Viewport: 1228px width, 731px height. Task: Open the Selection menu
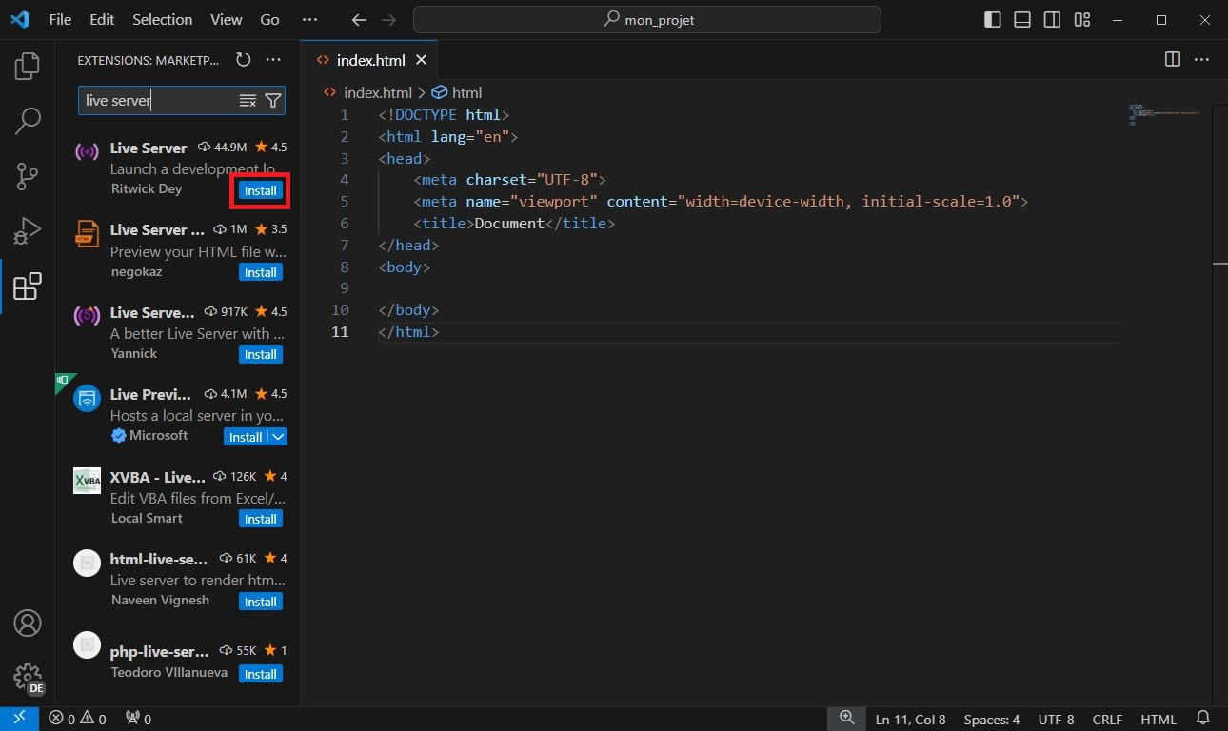(162, 20)
